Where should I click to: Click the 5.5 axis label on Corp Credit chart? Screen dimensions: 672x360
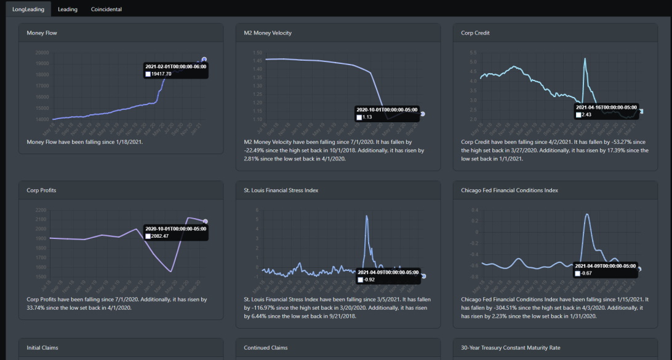473,53
